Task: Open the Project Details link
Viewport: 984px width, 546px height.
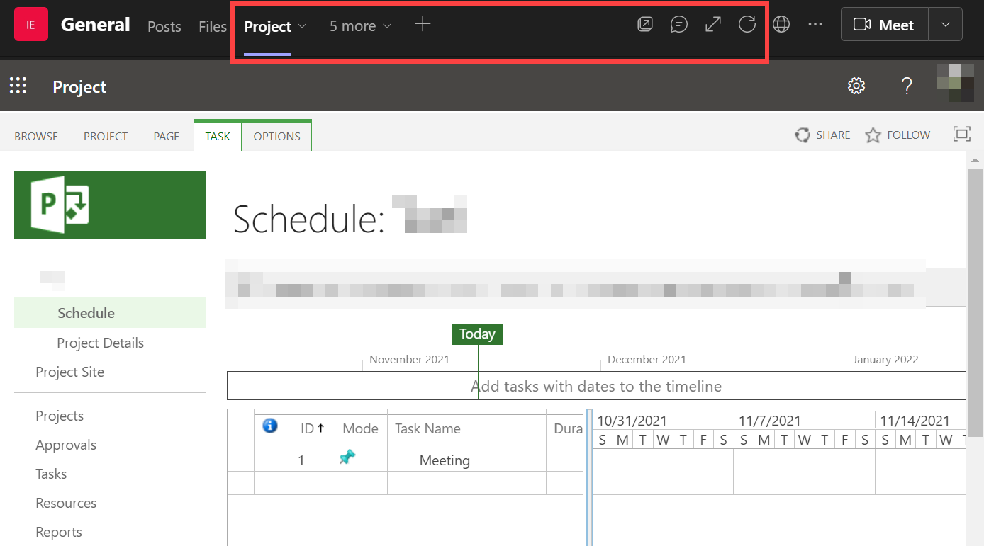Action: click(x=100, y=343)
